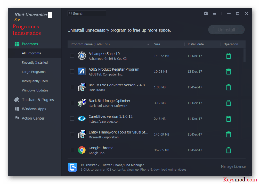Click the https://care-eyes.com publisher text
The height and width of the screenshot is (184, 260).
(104, 122)
